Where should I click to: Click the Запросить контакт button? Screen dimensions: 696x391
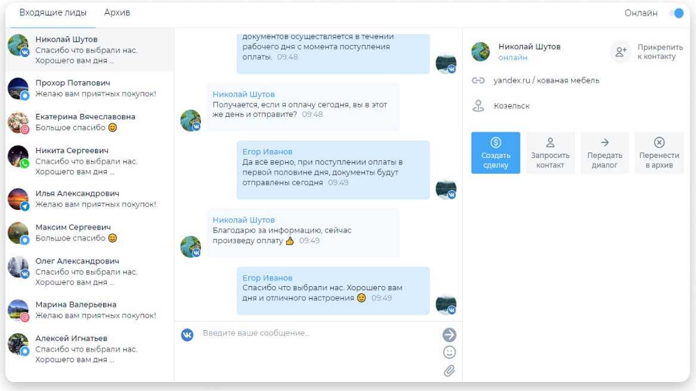(550, 153)
